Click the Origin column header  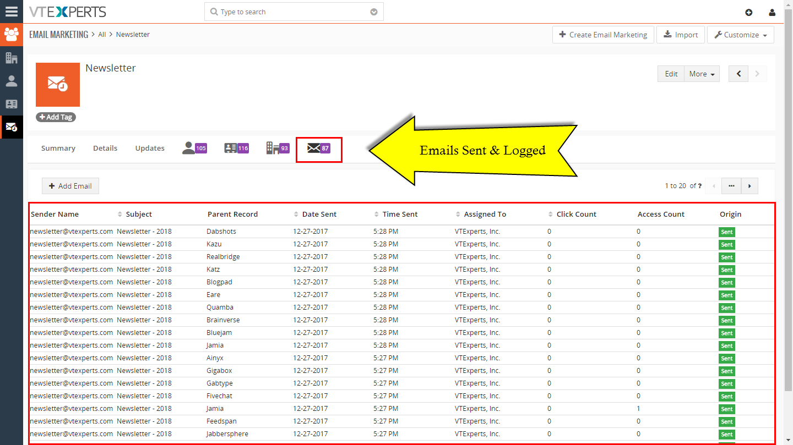730,214
